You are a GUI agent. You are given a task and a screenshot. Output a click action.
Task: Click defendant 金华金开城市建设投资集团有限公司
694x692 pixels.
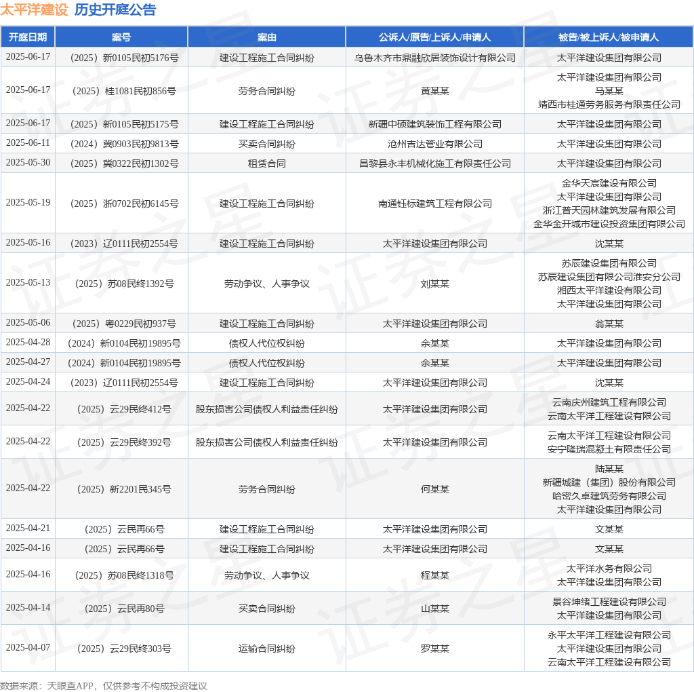coord(609,224)
